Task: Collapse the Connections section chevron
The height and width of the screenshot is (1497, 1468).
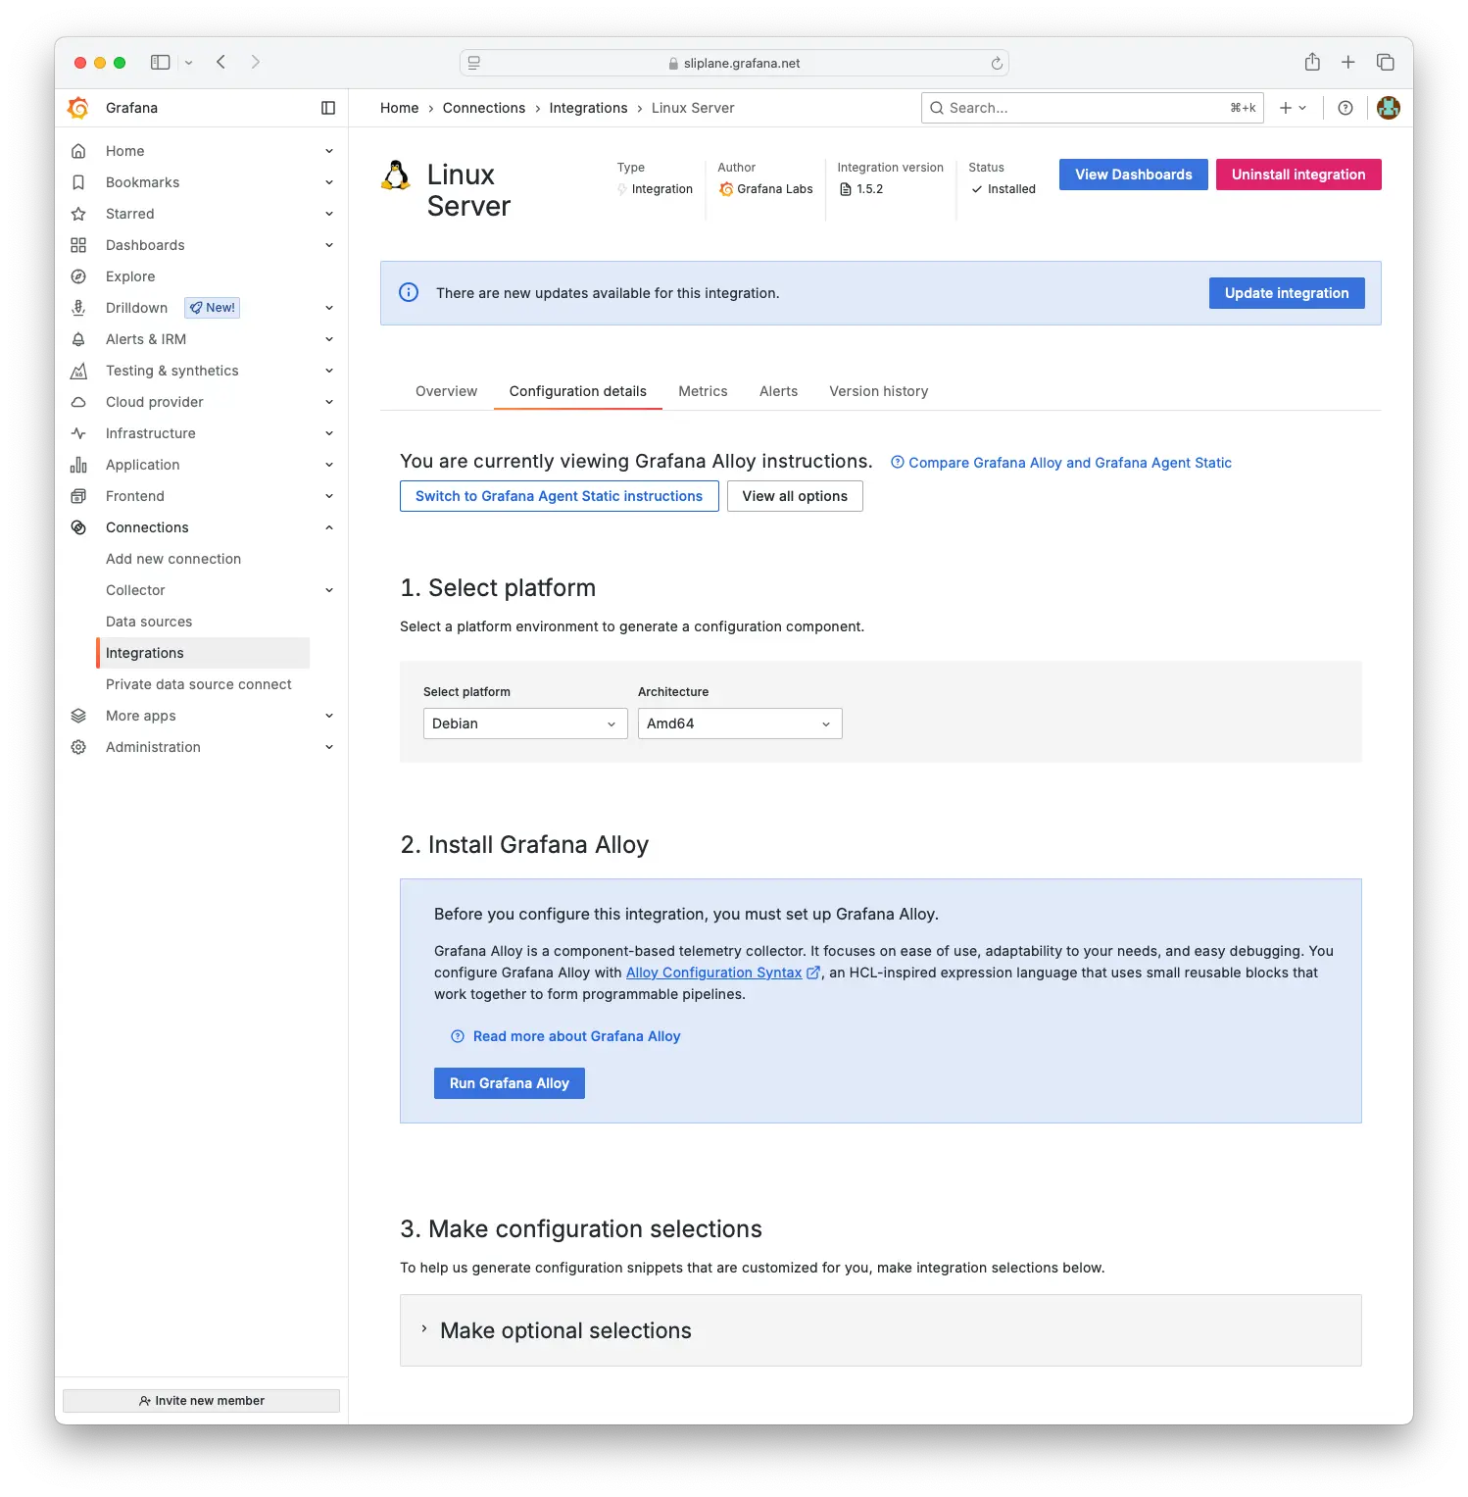Action: [x=329, y=527]
